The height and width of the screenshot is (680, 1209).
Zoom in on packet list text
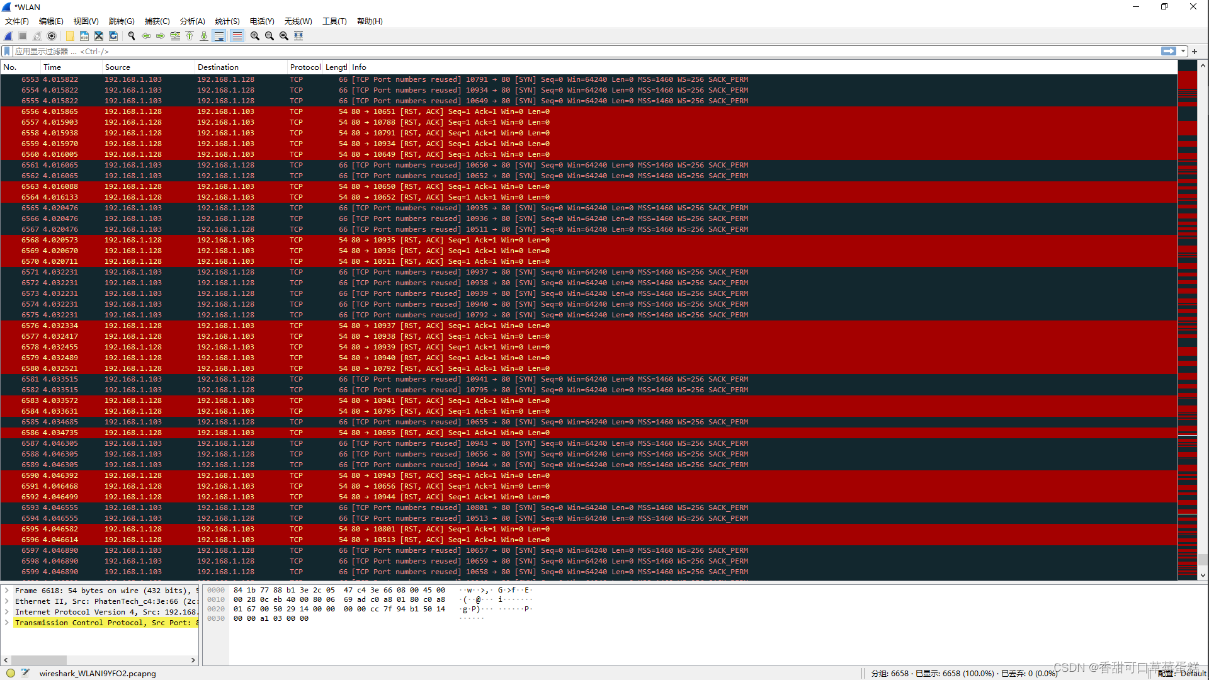(255, 36)
